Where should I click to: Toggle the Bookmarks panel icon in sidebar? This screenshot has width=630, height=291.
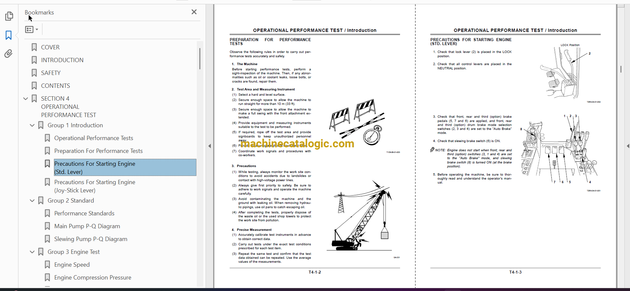pos(9,35)
